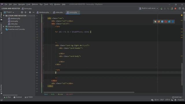This screenshot has height=104, width=185.
Task: Open the Favorites tool window side tab
Action: click(x=1, y=89)
